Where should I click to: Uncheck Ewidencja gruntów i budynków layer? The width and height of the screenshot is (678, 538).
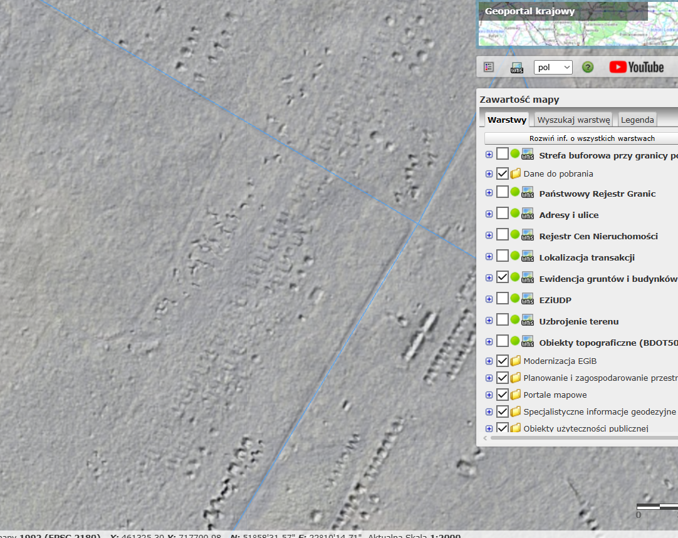point(502,278)
